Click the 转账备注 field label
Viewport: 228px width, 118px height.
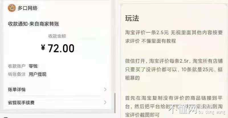[17, 74]
